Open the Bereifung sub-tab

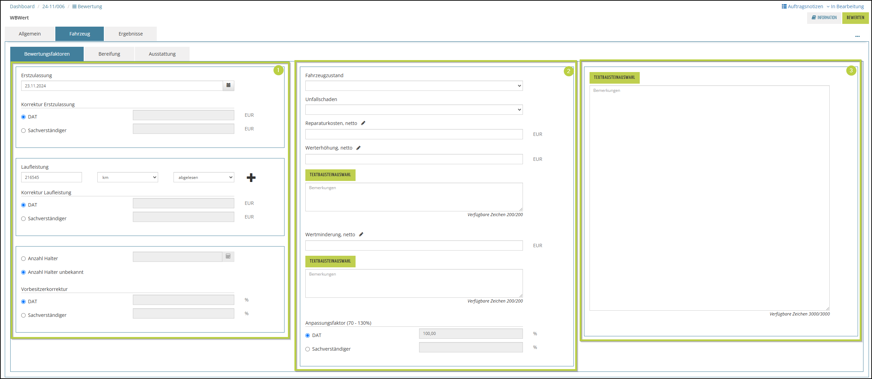point(109,54)
